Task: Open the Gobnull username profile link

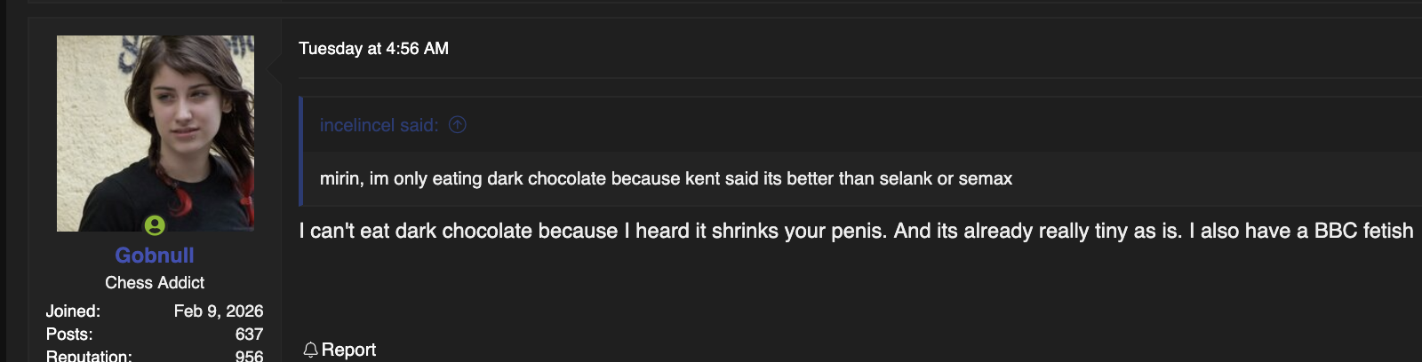Action: pos(155,256)
